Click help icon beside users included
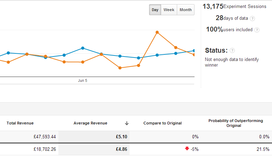Image resolution: width=272 pixels, height=156 pixels. click(x=257, y=30)
